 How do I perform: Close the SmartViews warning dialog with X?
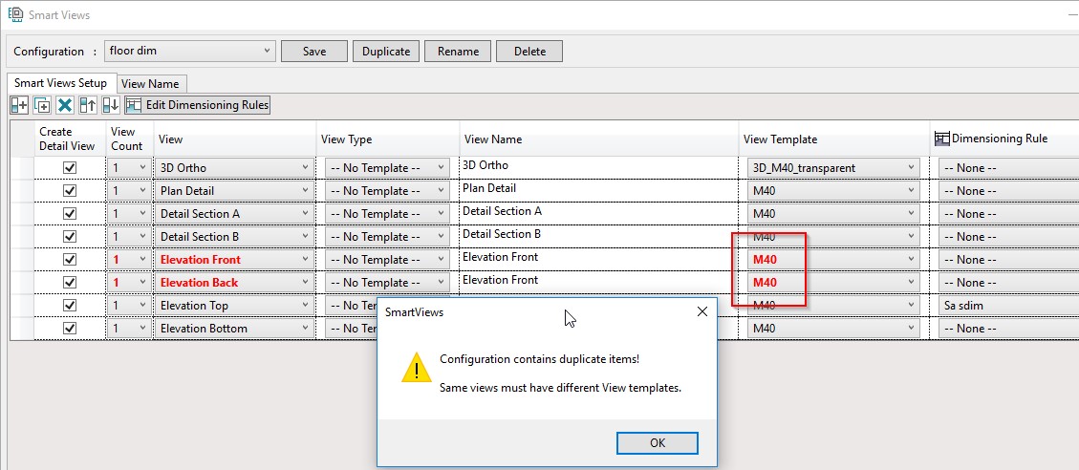[x=701, y=311]
